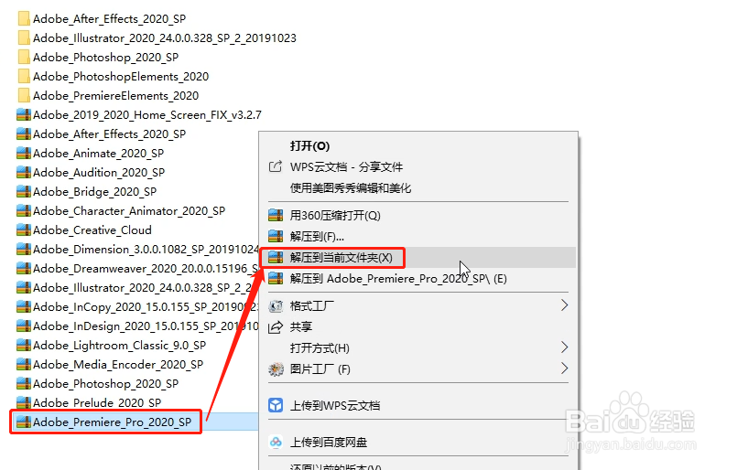Image resolution: width=737 pixels, height=470 pixels.
Task: Select the Adobe_Animate_2020_SP archive name
Action: [x=98, y=154]
